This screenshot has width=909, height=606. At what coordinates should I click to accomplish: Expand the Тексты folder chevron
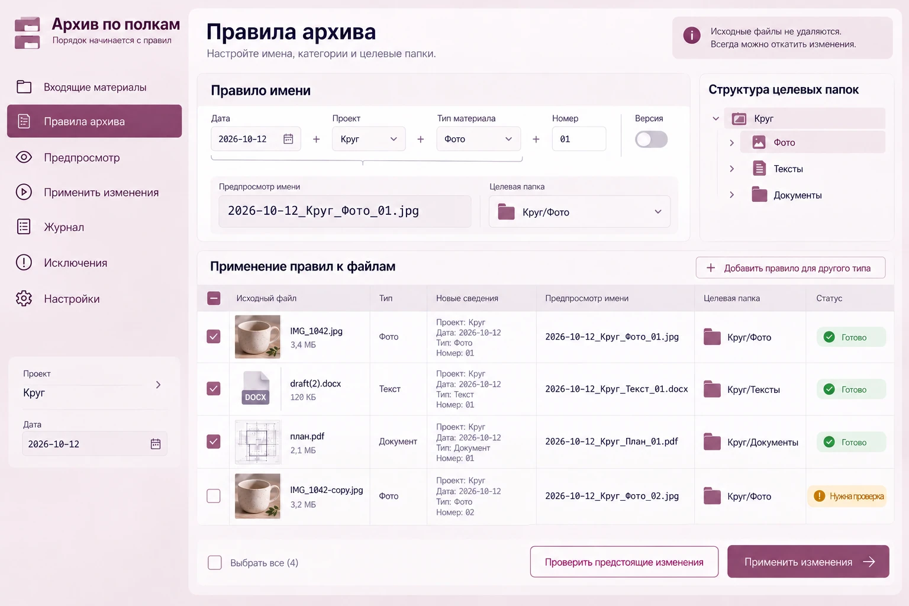click(x=732, y=169)
